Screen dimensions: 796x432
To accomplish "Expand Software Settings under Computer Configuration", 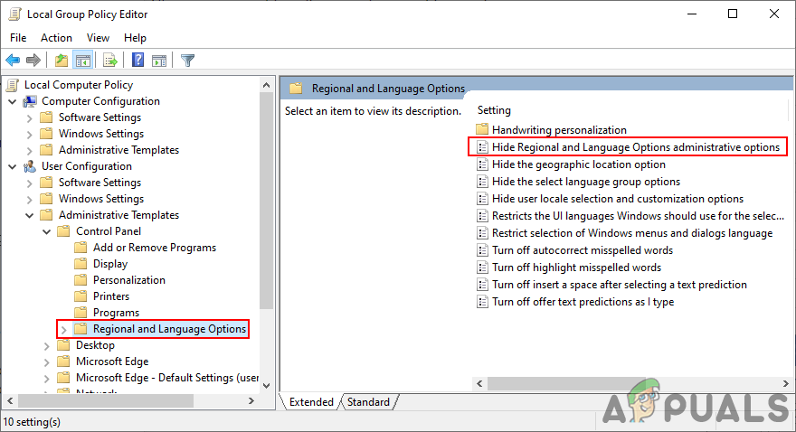I will pos(30,118).
